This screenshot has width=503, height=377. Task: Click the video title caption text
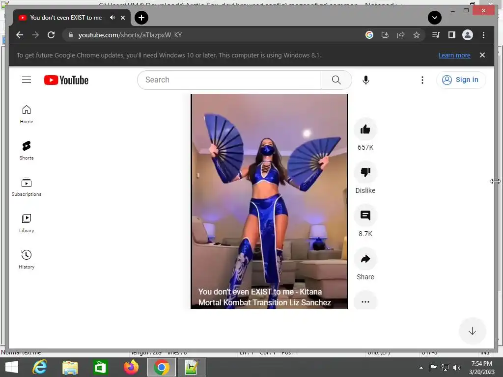265,297
